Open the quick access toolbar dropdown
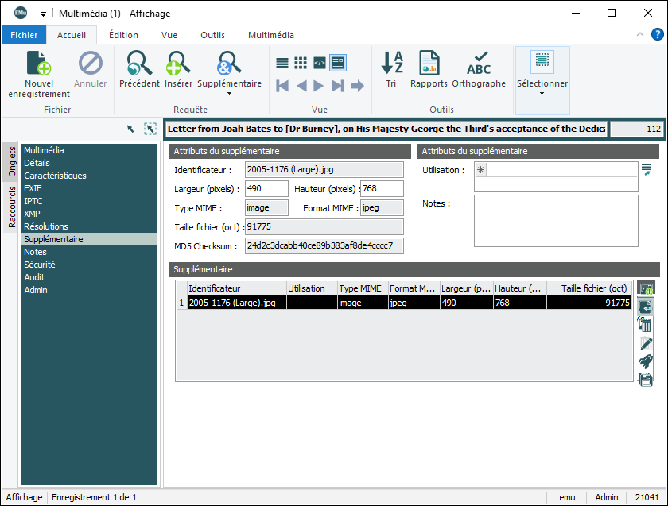This screenshot has width=668, height=506. tap(42, 14)
